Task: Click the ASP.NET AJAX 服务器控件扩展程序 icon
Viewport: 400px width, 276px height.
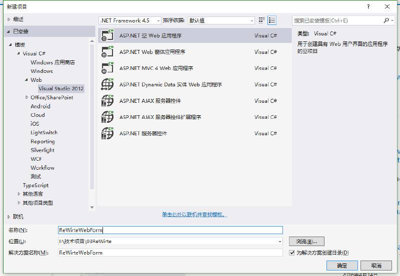Action: pyautogui.click(x=107, y=117)
